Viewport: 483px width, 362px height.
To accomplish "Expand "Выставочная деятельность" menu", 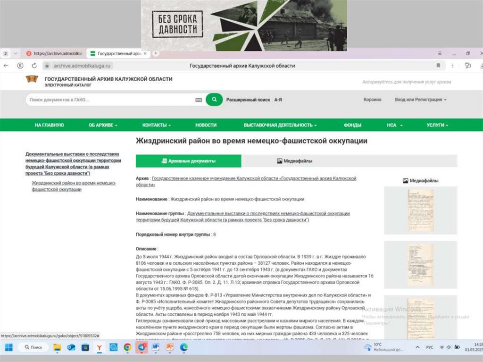I will 280,125.
